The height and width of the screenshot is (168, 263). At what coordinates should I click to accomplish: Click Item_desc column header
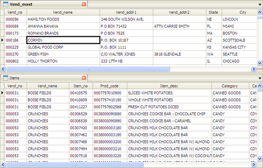(x=169, y=86)
